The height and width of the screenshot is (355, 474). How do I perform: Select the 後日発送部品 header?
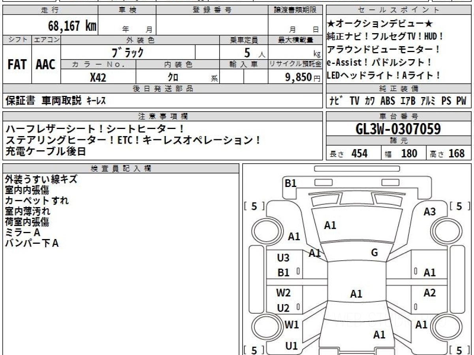[163, 89]
